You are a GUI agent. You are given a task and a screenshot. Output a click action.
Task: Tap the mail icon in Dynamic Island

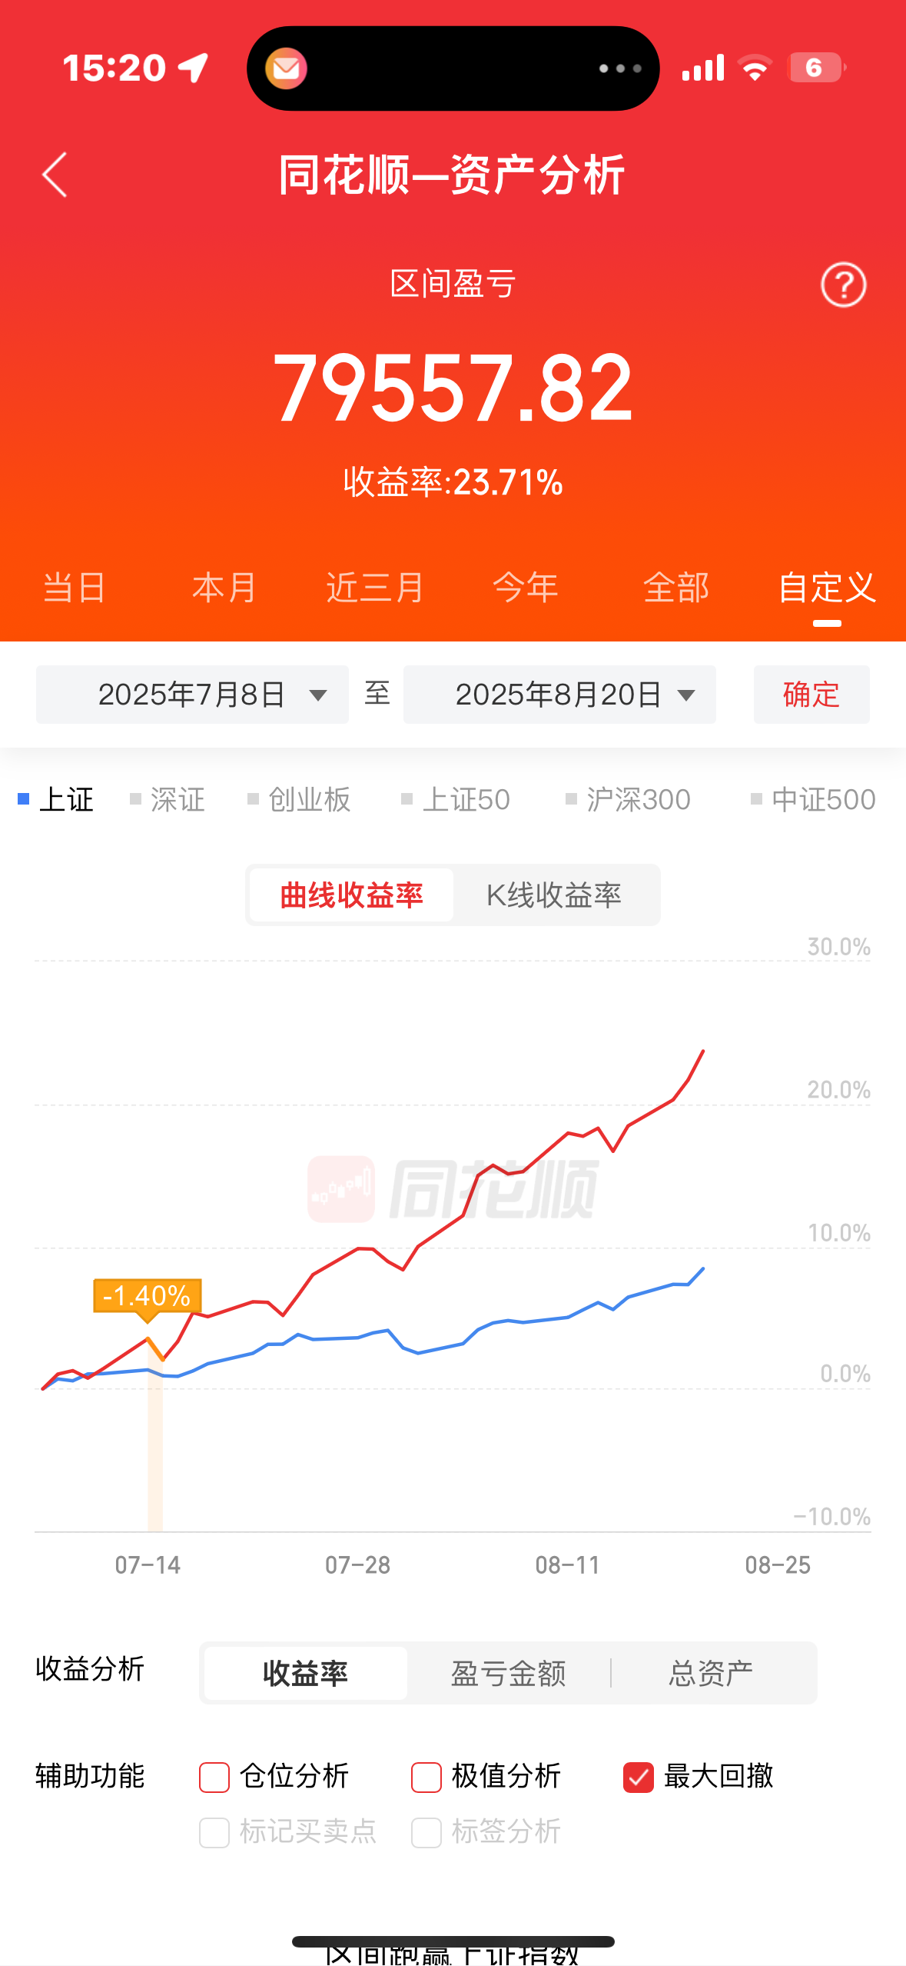click(286, 68)
